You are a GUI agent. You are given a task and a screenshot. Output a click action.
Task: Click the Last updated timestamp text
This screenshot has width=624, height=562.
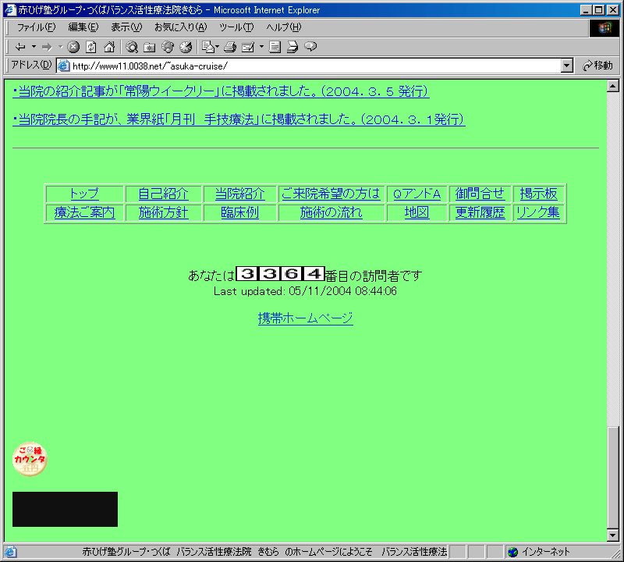coord(305,291)
